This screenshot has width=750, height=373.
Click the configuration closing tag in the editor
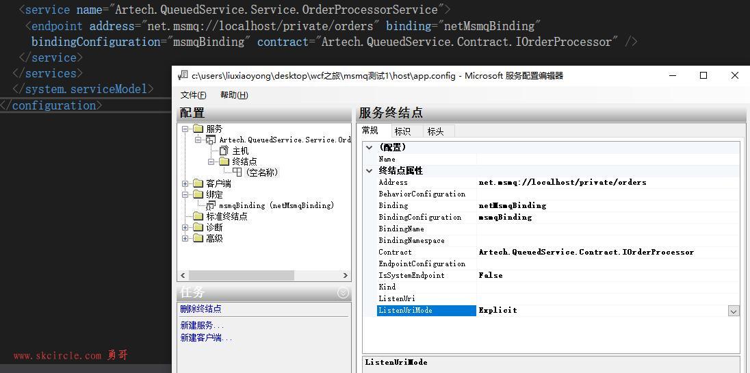click(x=51, y=105)
